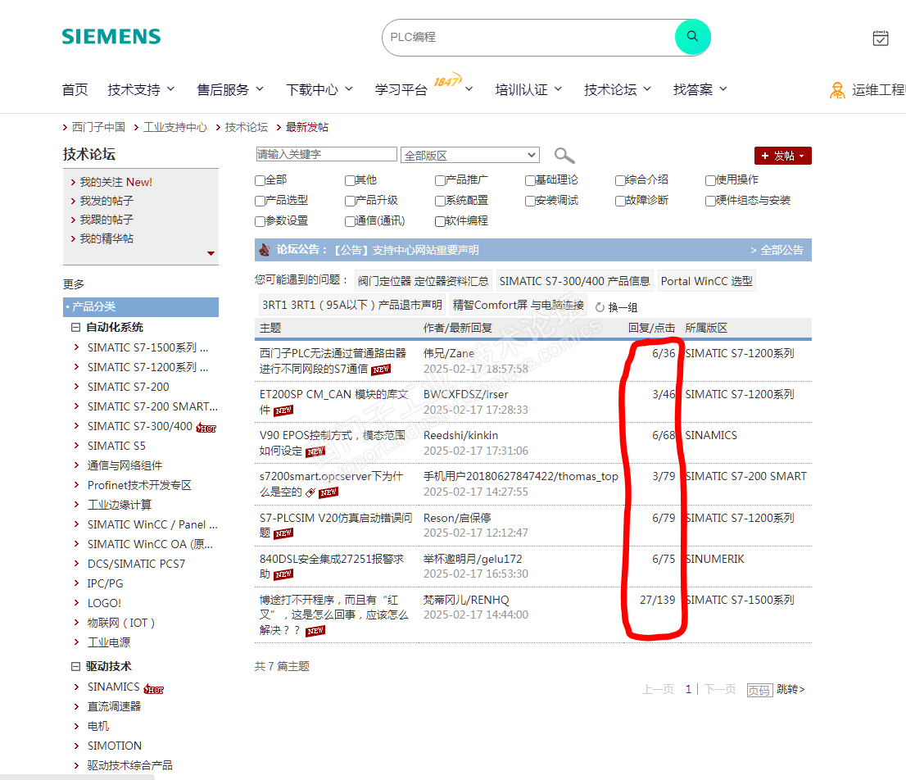Image resolution: width=906 pixels, height=780 pixels.
Task: Click the green search button in header
Action: [692, 37]
